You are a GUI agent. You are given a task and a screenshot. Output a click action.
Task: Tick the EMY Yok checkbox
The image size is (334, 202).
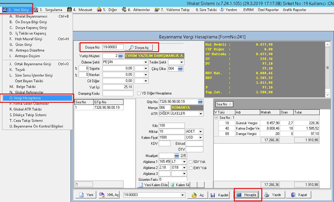click(191, 168)
